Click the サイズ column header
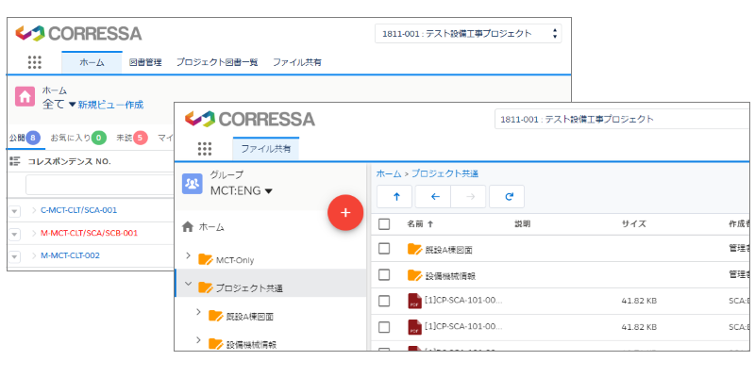The image size is (755, 377). pyautogui.click(x=633, y=224)
